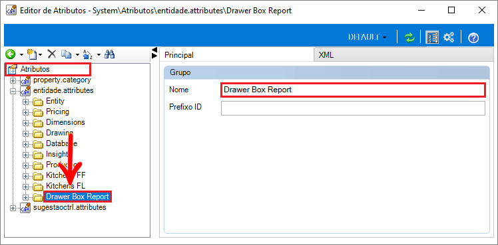Expand the Drawing folder
This screenshot has height=245, width=498.
[26, 133]
